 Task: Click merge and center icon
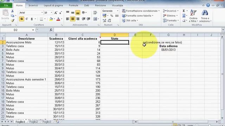tap(95, 19)
